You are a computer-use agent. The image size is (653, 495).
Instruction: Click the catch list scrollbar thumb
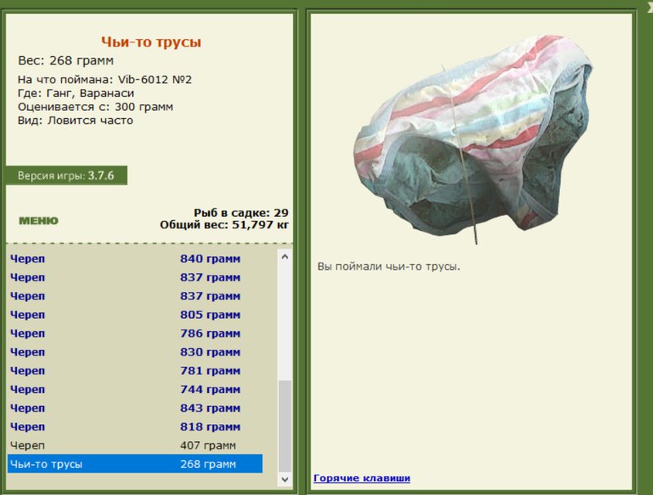285,426
